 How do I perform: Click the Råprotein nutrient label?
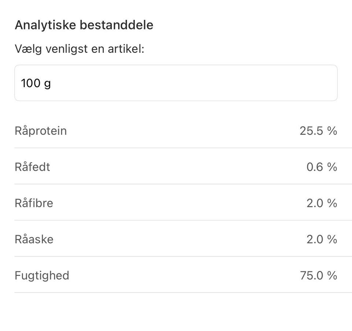pyautogui.click(x=40, y=131)
